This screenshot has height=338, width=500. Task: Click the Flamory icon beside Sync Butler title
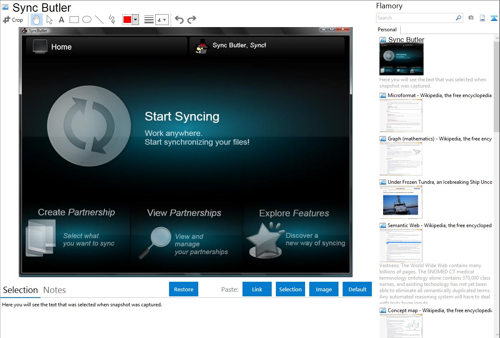[x=5, y=7]
